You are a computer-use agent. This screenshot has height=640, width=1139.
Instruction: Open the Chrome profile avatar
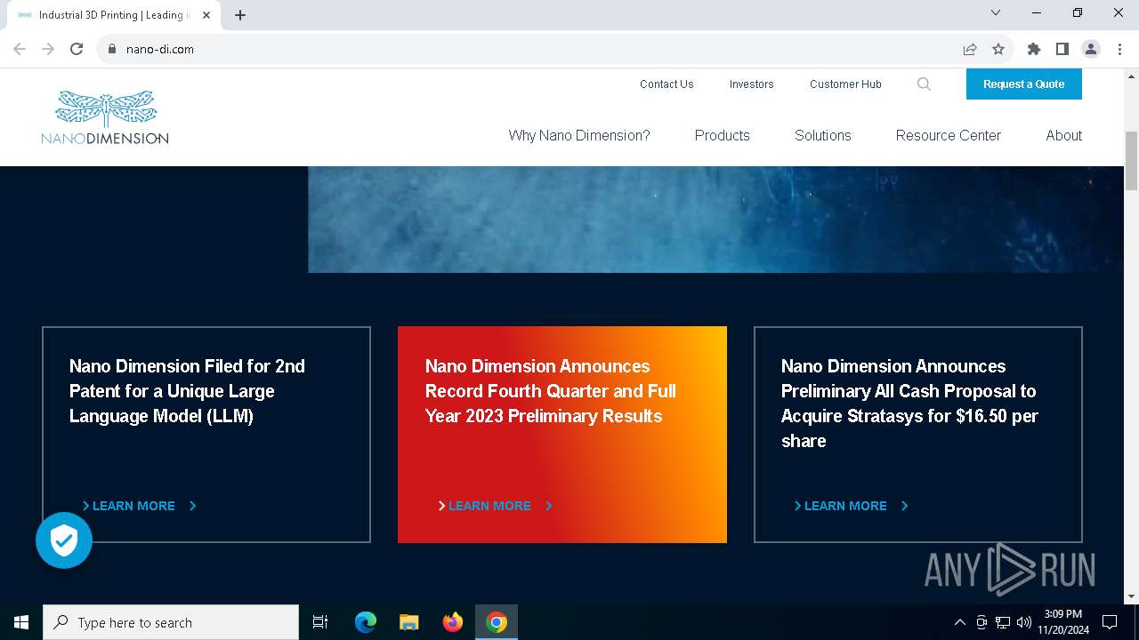tap(1091, 49)
